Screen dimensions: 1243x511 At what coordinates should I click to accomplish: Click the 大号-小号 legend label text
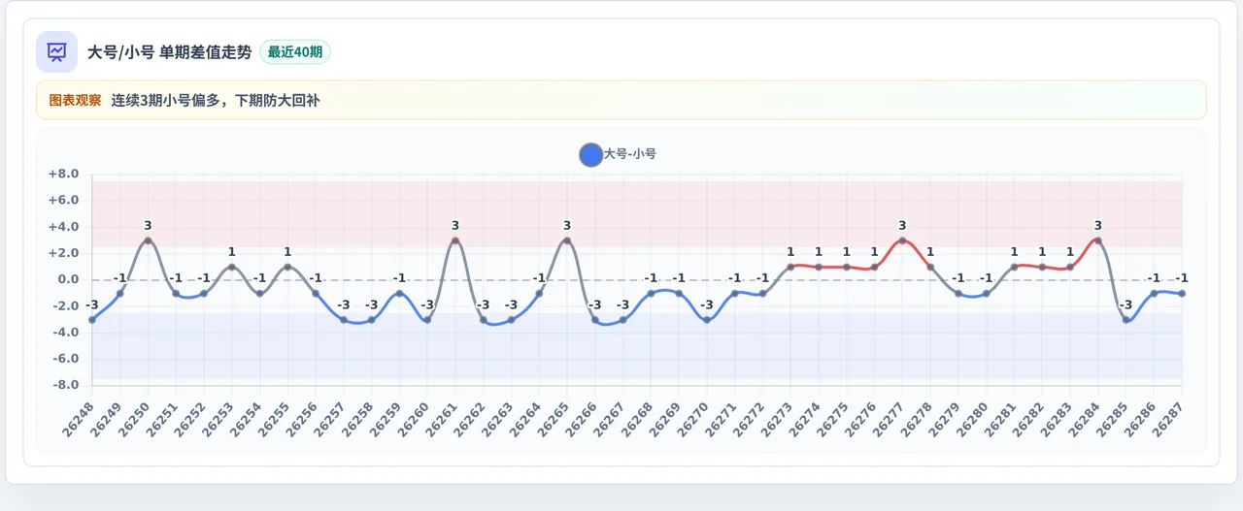[629, 154]
